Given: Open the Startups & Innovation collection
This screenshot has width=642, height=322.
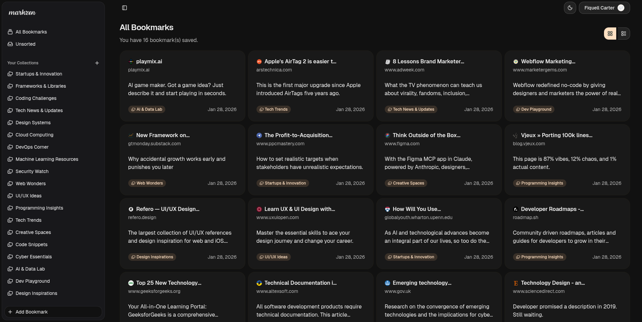Looking at the screenshot, I should [x=39, y=74].
